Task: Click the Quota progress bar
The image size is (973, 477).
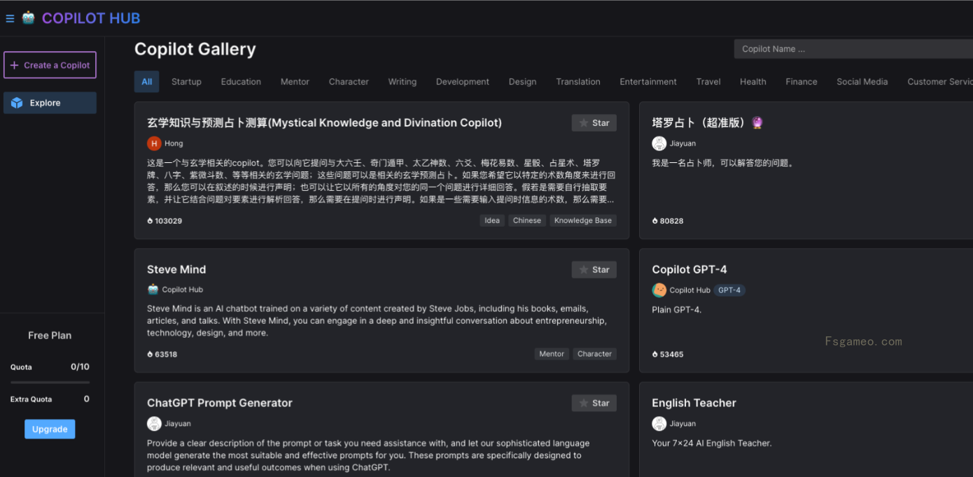Action: point(50,382)
